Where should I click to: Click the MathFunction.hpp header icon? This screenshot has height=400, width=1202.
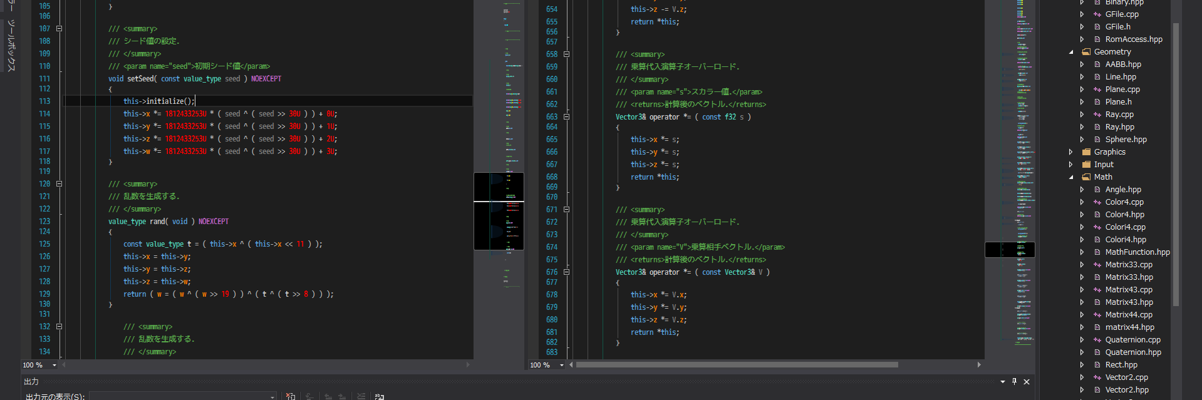(x=1097, y=252)
